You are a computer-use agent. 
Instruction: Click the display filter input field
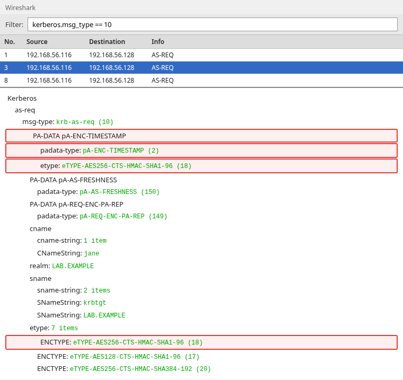[213, 24]
